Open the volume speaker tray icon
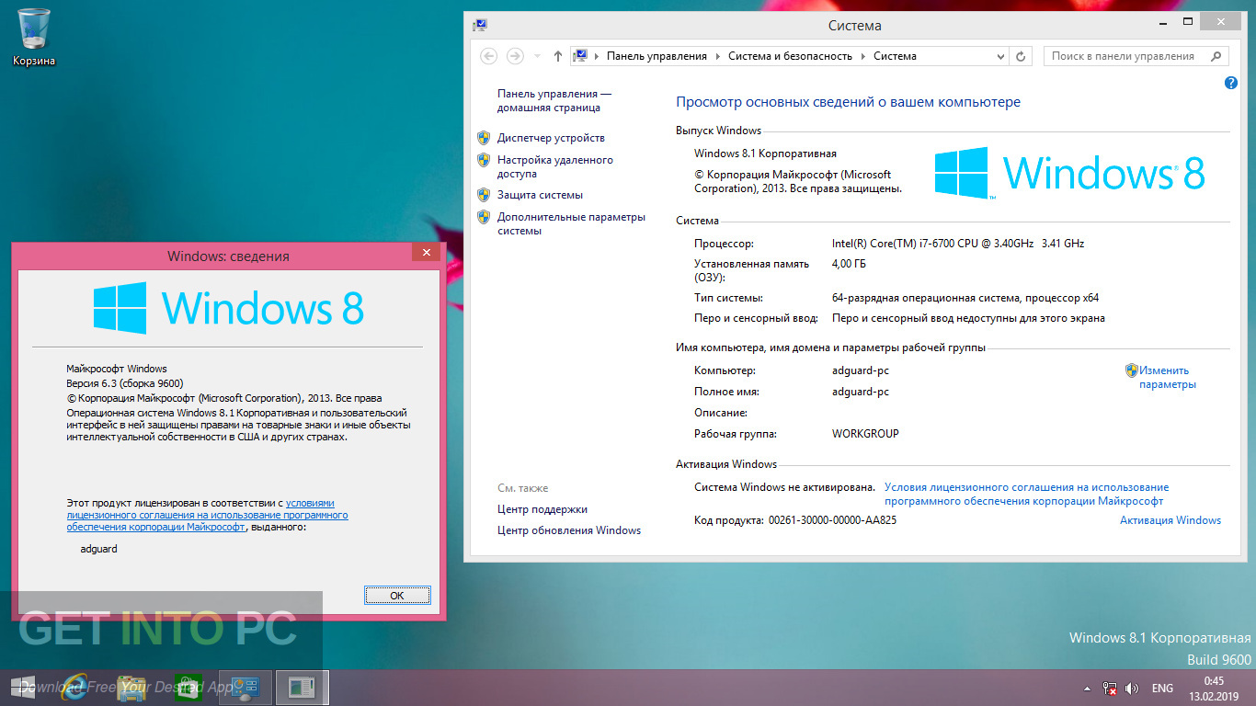1256x706 pixels. click(1132, 689)
